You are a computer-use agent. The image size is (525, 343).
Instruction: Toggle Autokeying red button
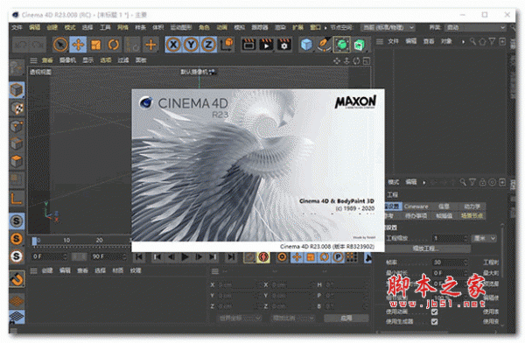click(x=264, y=257)
